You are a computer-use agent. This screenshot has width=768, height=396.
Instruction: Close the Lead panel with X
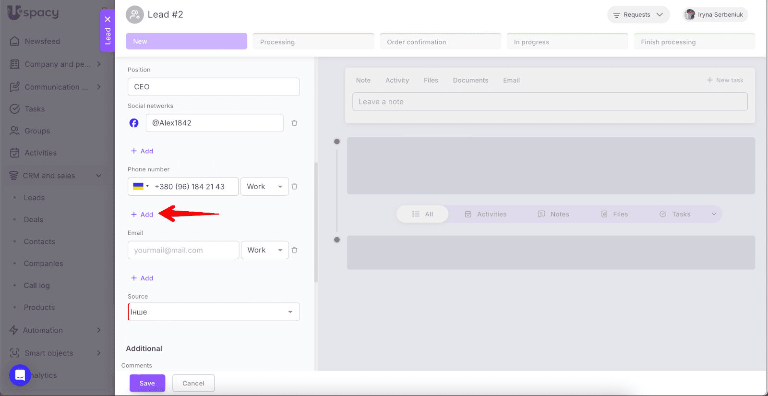point(108,19)
